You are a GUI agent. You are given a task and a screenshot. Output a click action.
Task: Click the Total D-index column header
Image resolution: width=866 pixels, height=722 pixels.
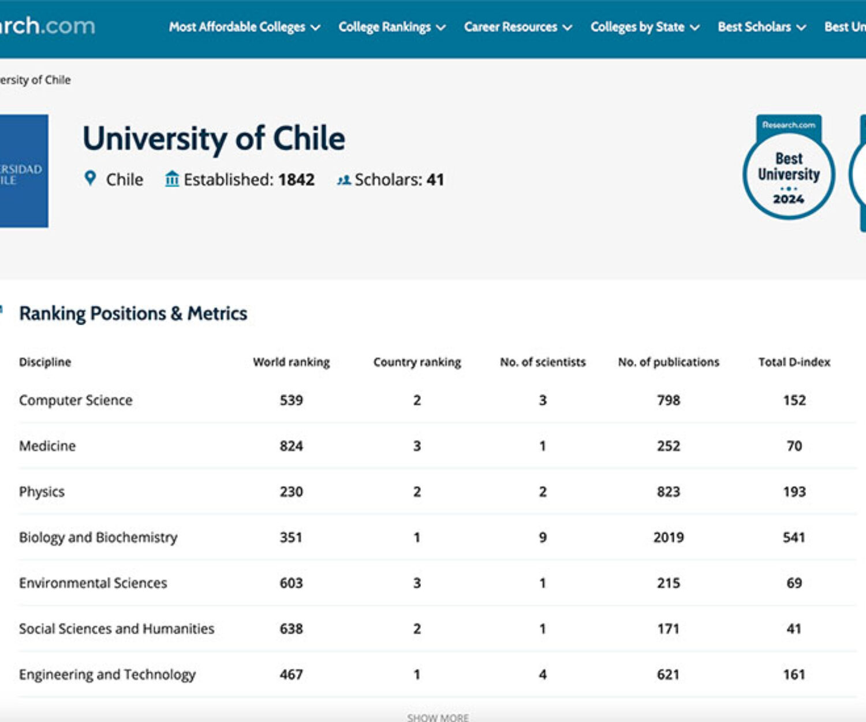coord(794,362)
